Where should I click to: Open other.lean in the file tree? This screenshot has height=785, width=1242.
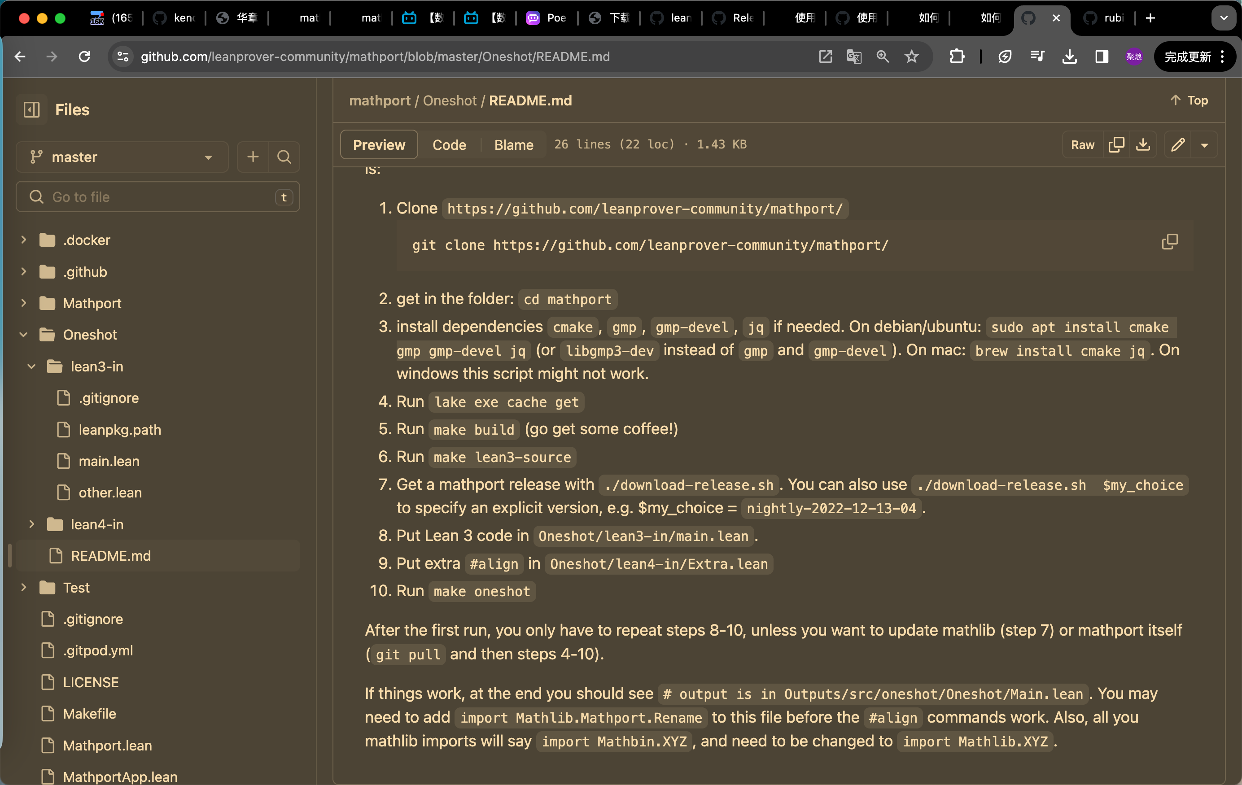(110, 493)
